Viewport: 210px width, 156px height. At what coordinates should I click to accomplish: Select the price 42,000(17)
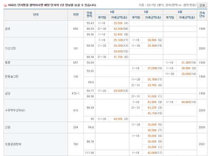coord(155,153)
